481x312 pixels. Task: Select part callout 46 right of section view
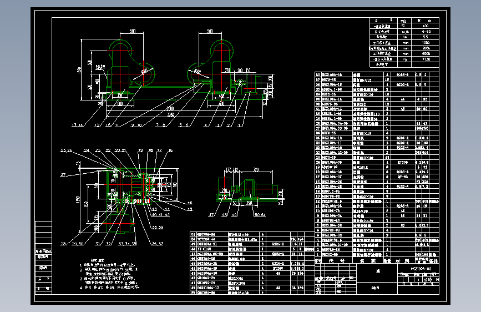click(x=190, y=203)
